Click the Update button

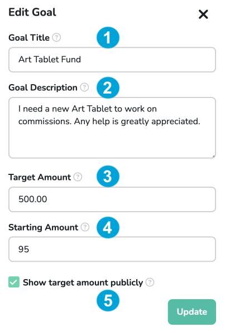click(192, 312)
